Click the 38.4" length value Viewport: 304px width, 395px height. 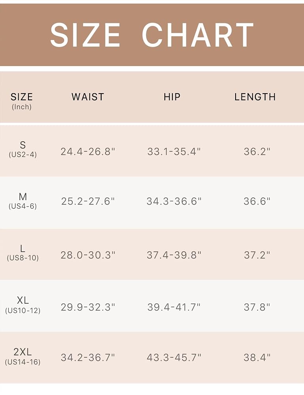coord(257,357)
